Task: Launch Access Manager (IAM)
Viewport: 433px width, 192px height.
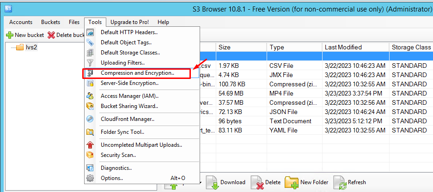Action: pyautogui.click(x=142, y=96)
